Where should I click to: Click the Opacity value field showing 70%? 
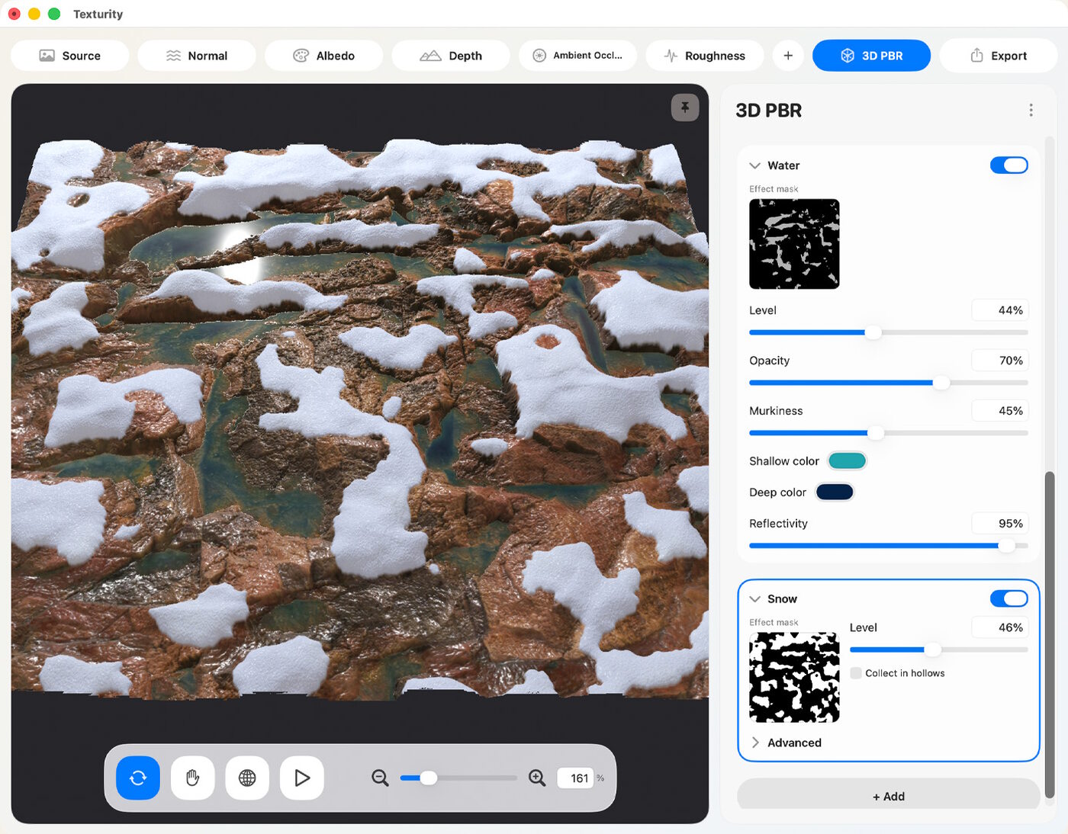click(999, 361)
